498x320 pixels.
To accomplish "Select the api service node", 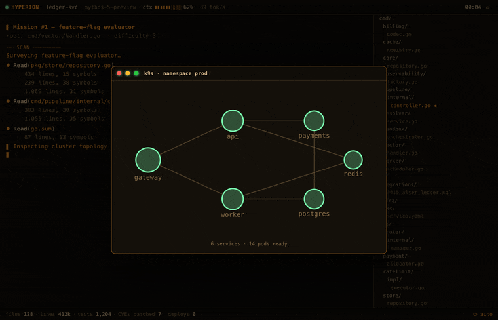I will 233,121.
